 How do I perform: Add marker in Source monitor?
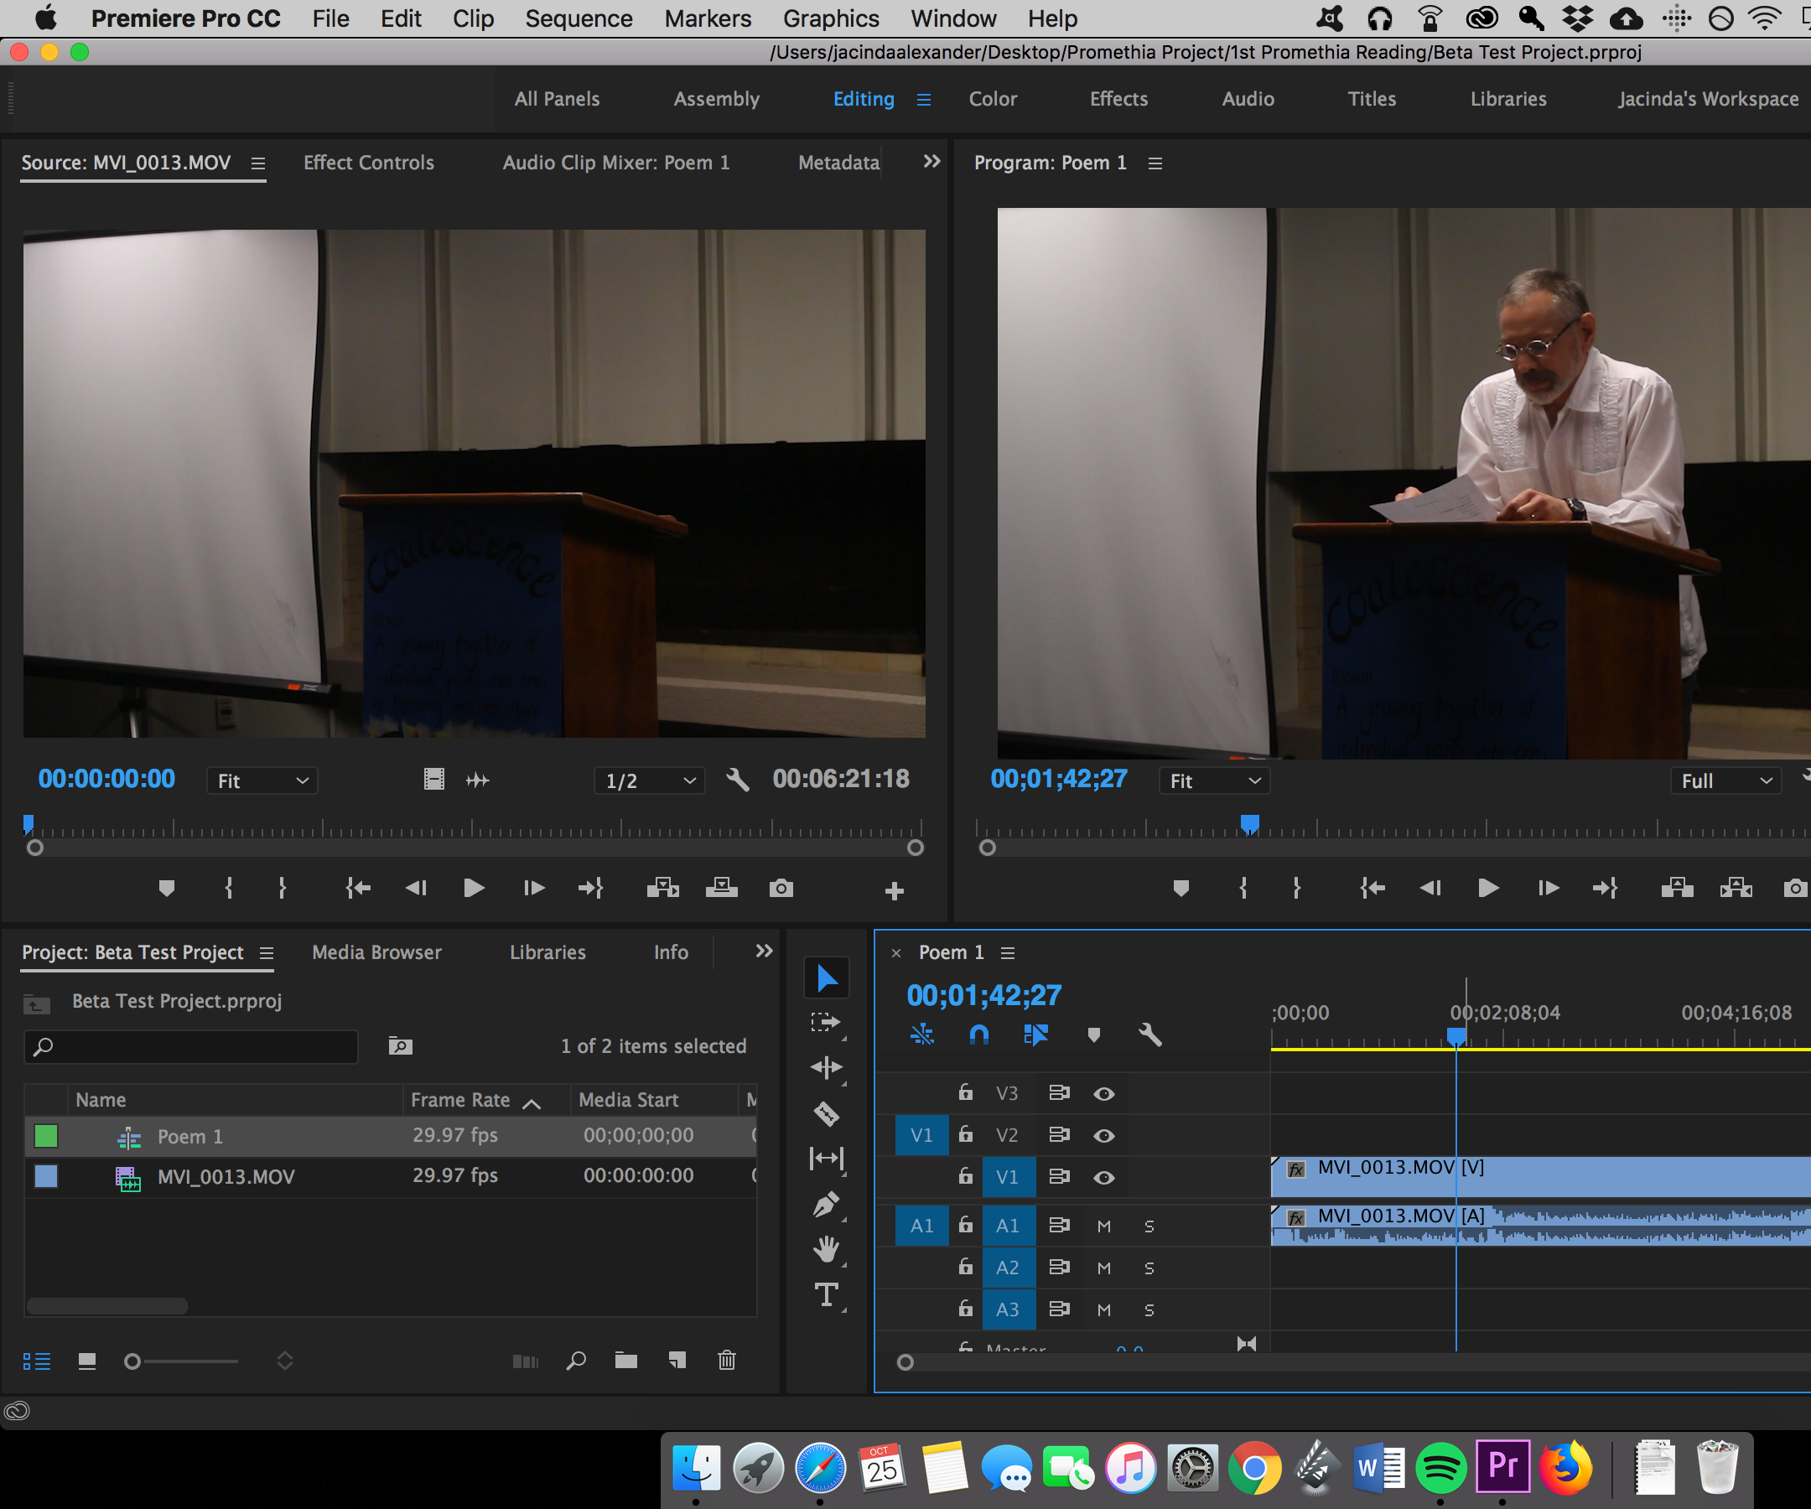[x=167, y=888]
